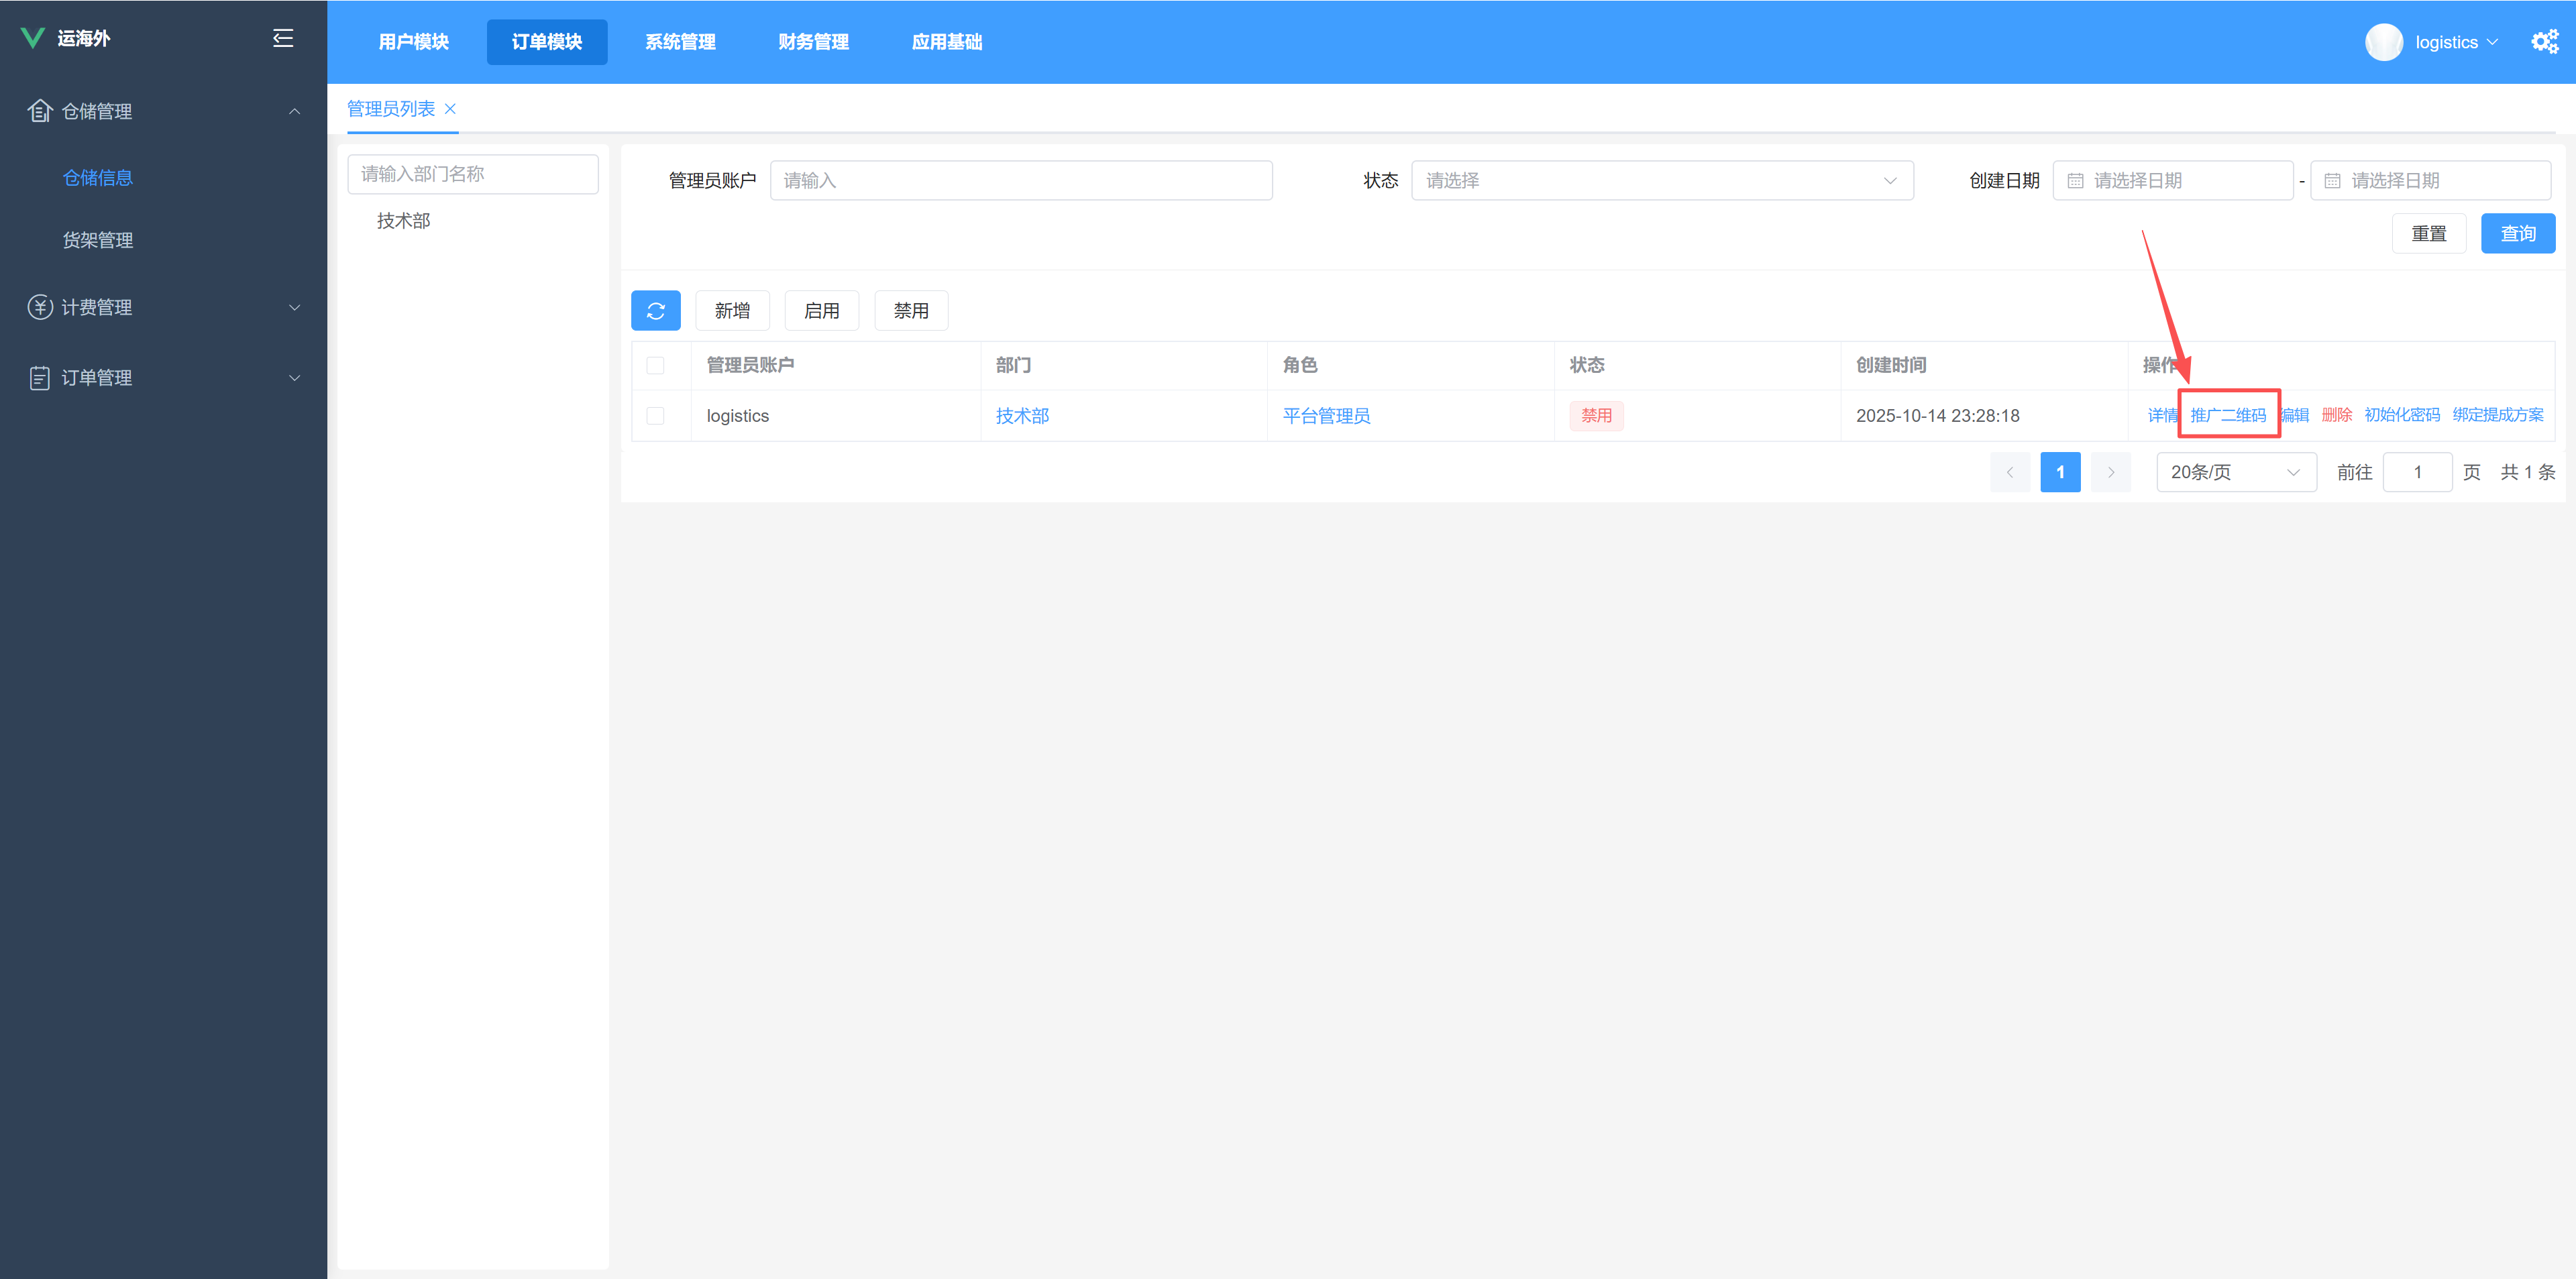
Task: Tick the select-all checkbox in table header
Action: [x=655, y=366]
